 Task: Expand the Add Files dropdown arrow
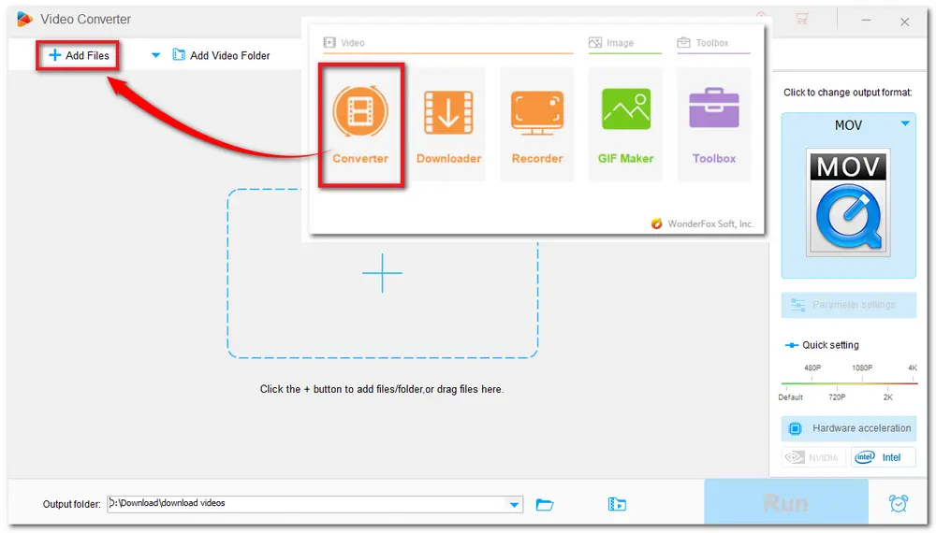coord(155,56)
